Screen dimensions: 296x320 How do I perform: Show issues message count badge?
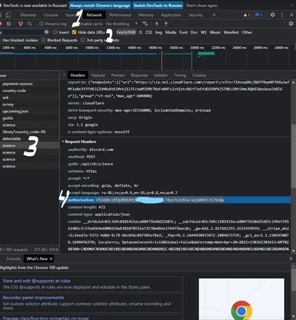[x=259, y=15]
